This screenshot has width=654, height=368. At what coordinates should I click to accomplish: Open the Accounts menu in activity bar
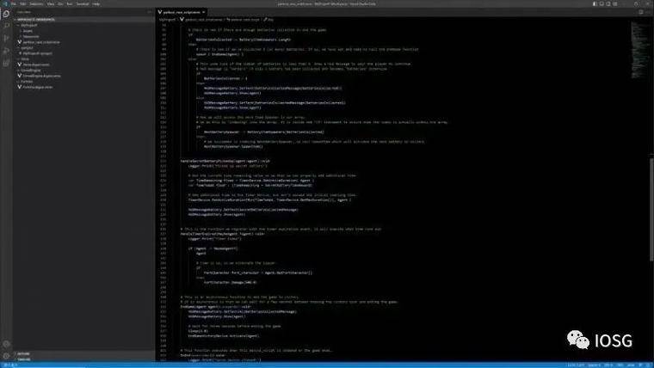coord(6,344)
